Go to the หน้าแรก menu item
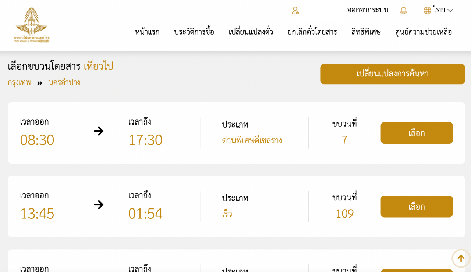471x272 pixels. 147,32
